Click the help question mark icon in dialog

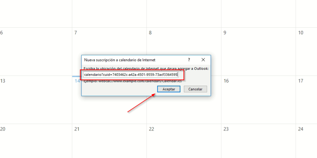[189, 60]
